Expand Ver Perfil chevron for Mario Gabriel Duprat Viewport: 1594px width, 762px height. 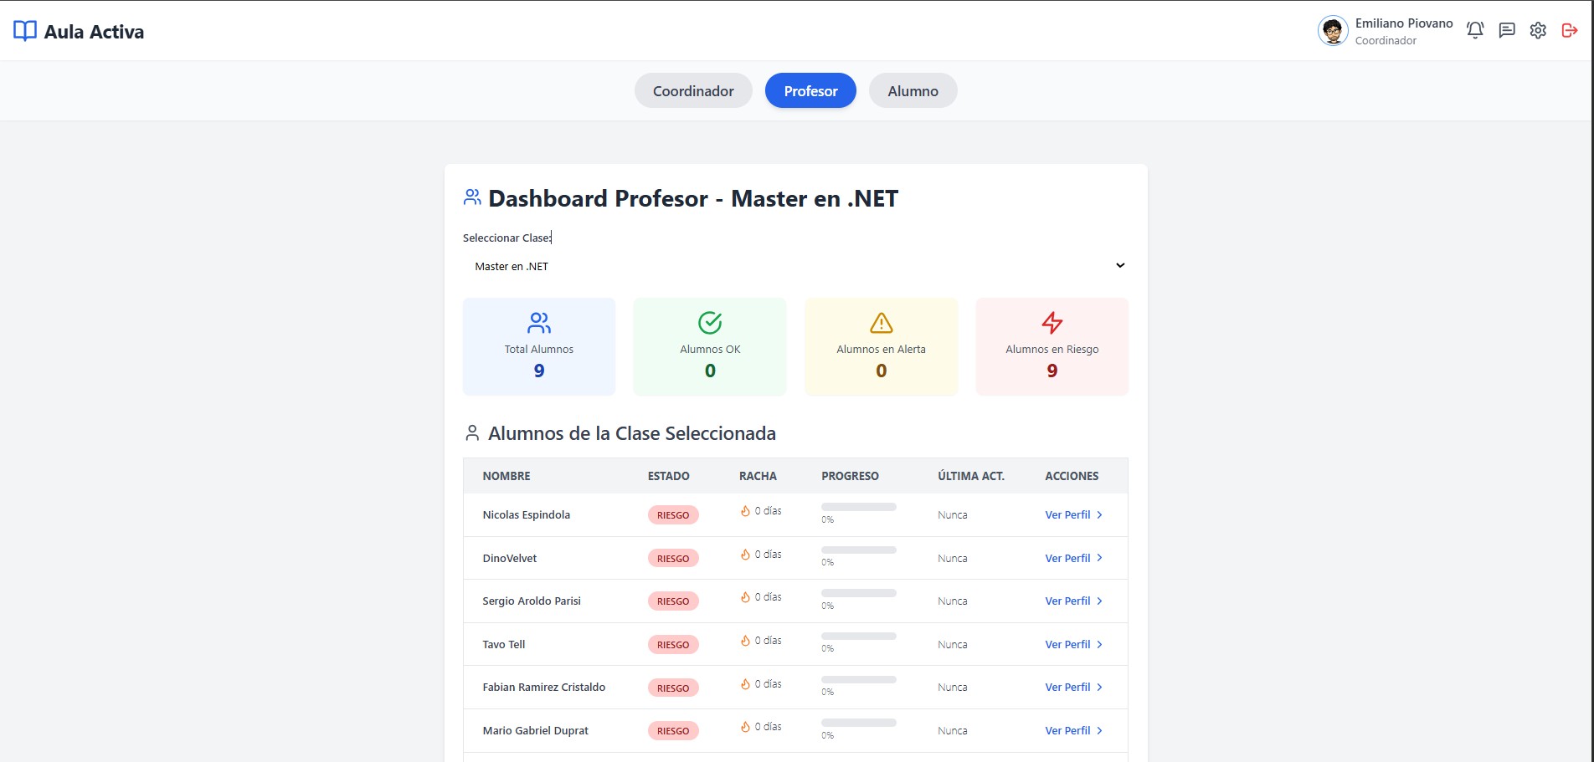click(1099, 730)
